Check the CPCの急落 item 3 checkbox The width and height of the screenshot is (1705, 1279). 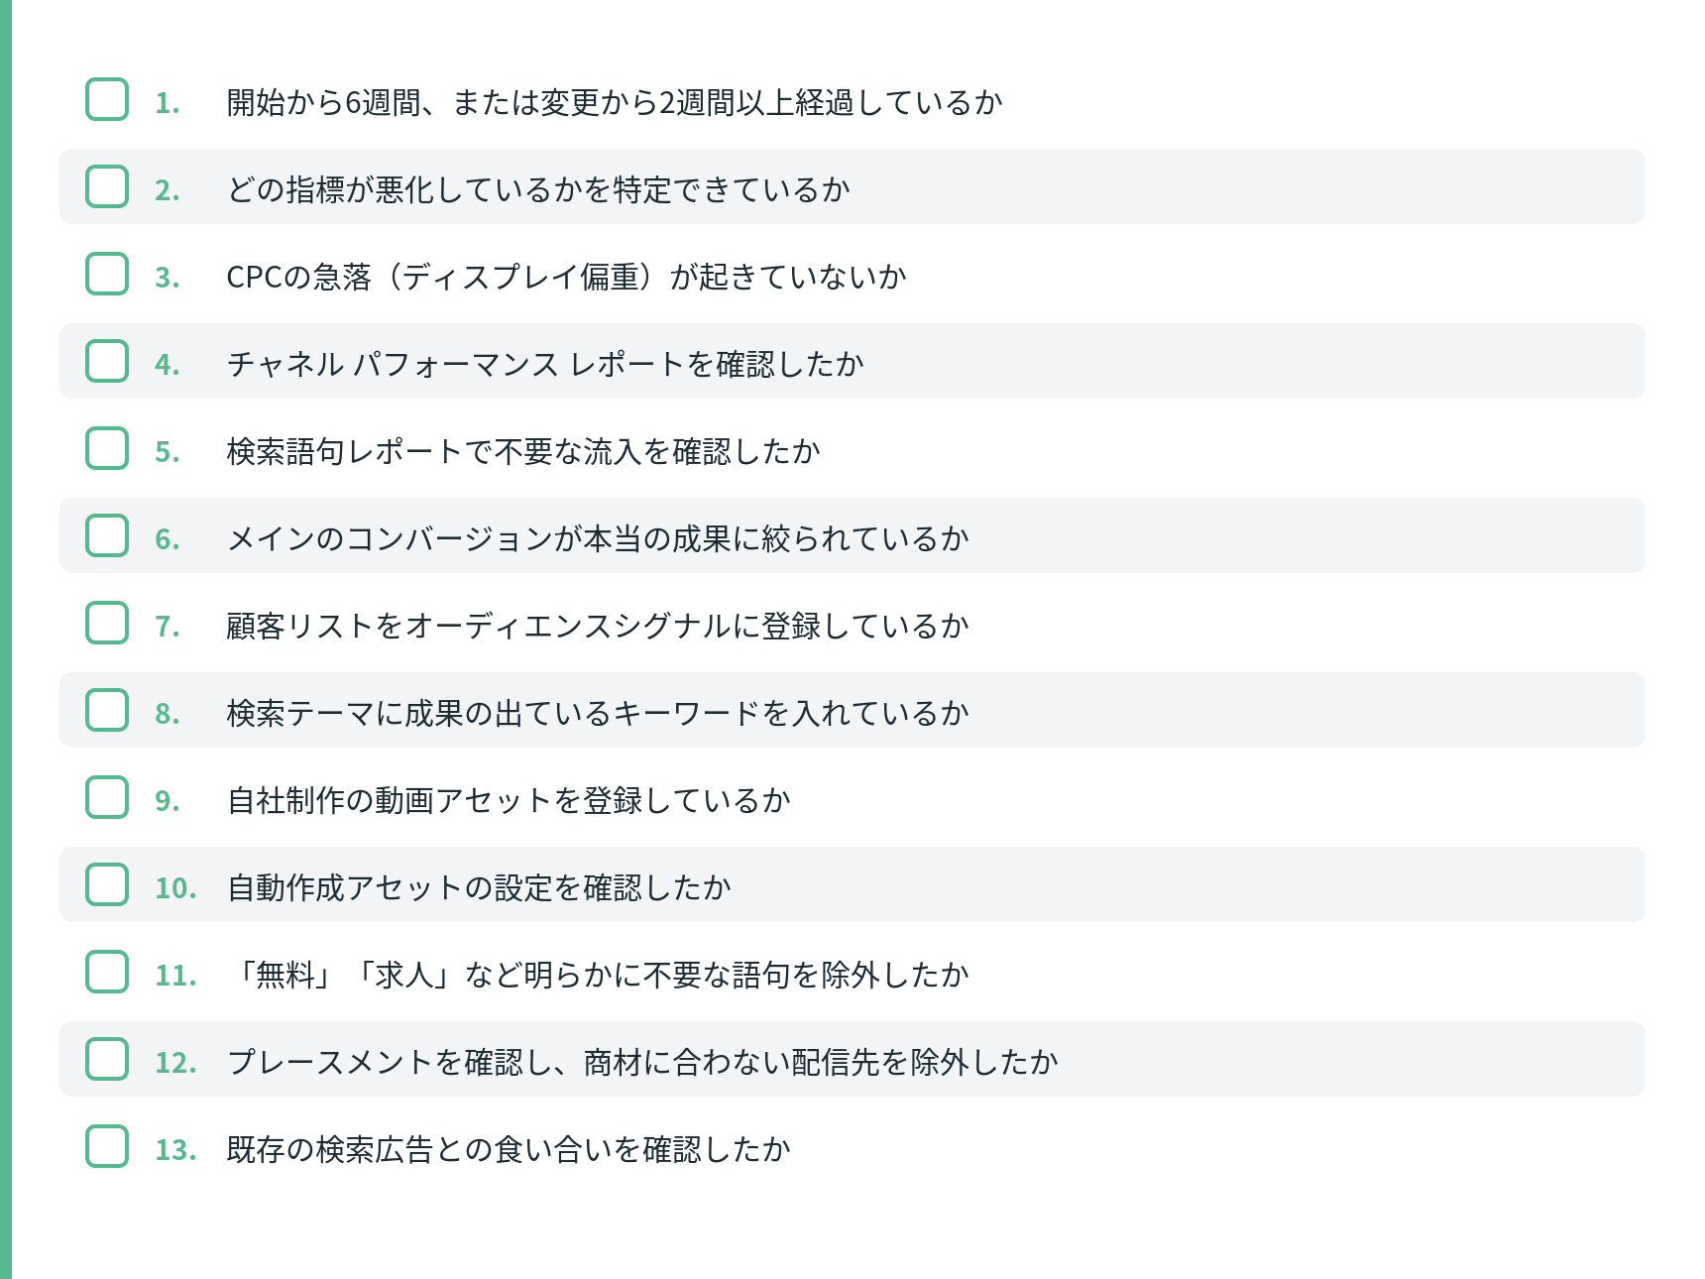tap(107, 274)
